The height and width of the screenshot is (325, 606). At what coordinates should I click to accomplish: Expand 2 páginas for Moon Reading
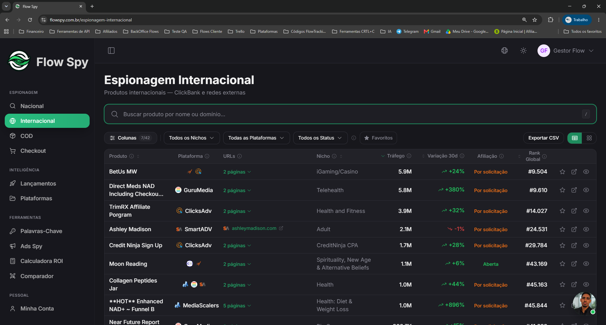coord(237,264)
